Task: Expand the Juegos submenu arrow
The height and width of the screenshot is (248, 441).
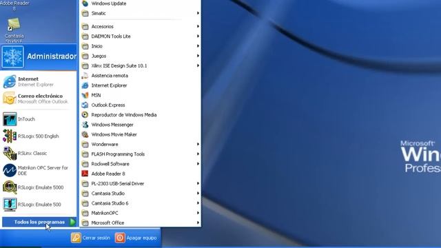Action: coord(198,56)
